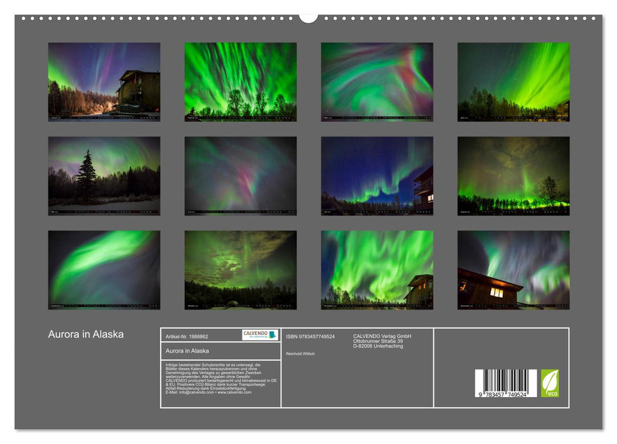The width and height of the screenshot is (617, 444).
Task: Click the blue flag emblem beside CALVENDO wordmark
Action: click(x=273, y=334)
